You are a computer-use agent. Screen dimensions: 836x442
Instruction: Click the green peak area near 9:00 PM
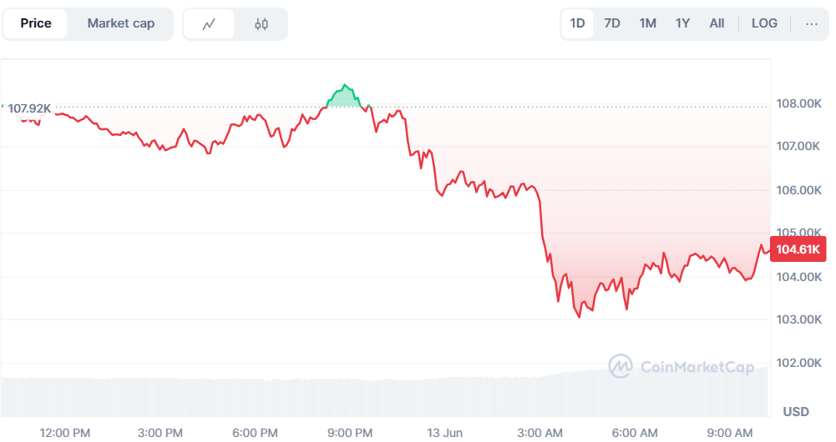[x=345, y=97]
